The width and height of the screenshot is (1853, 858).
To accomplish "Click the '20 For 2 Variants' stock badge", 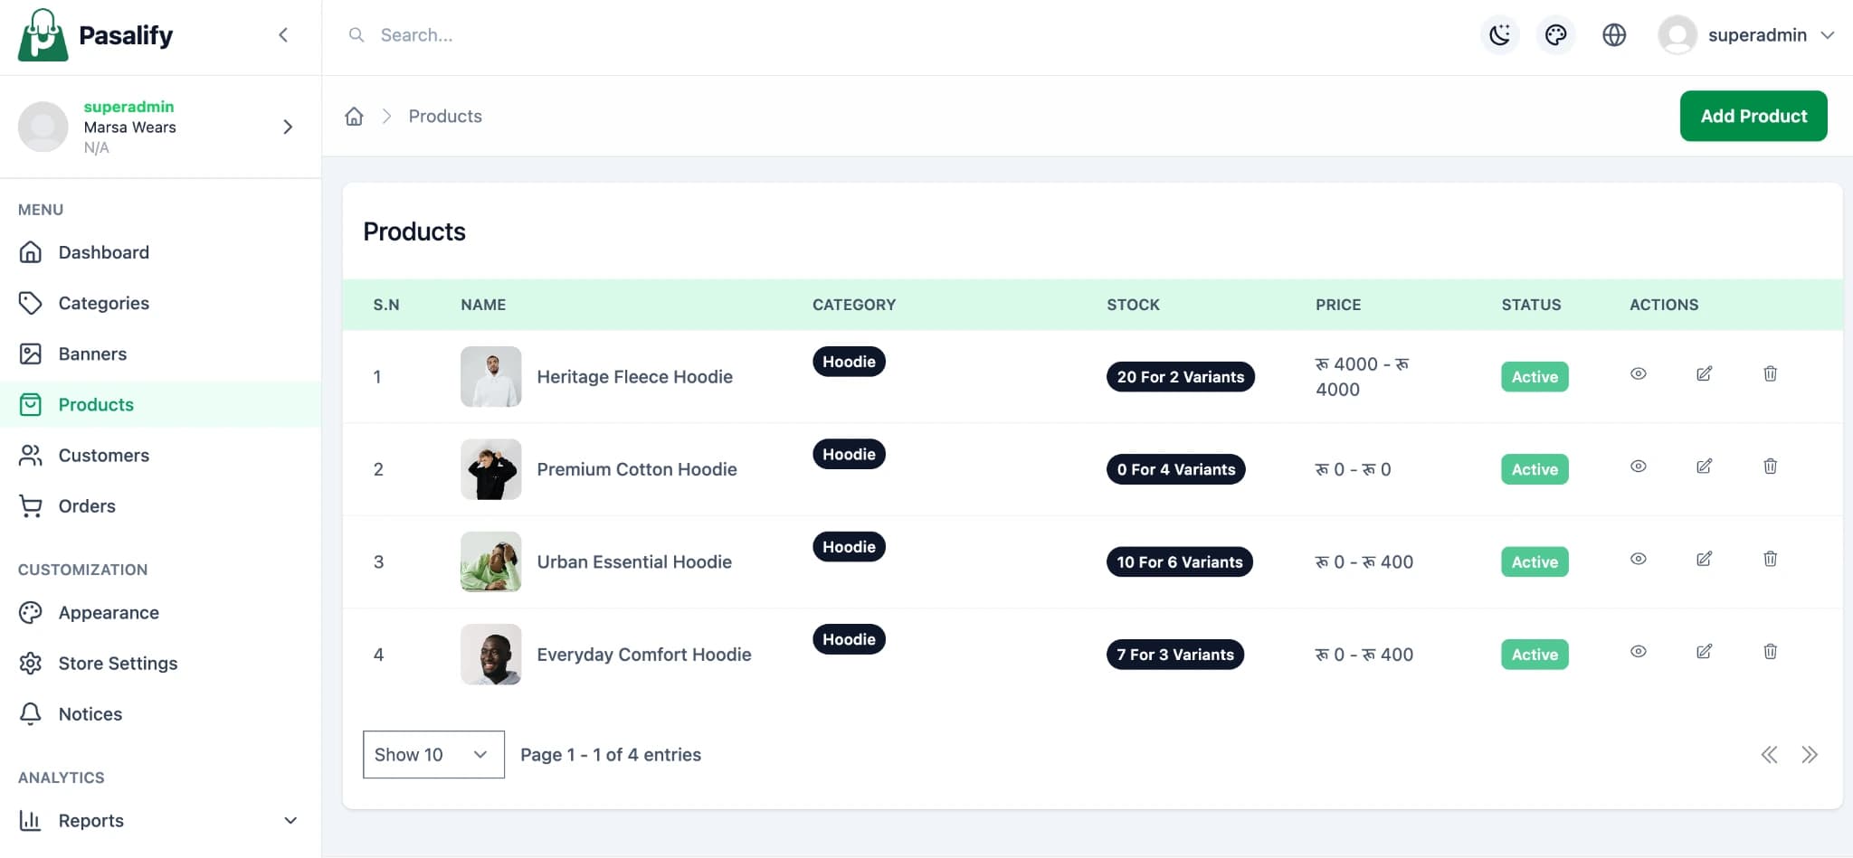I will point(1180,377).
